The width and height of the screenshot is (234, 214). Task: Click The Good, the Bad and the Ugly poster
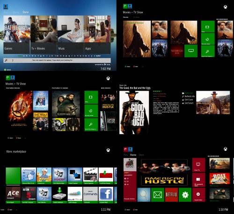(134, 113)
